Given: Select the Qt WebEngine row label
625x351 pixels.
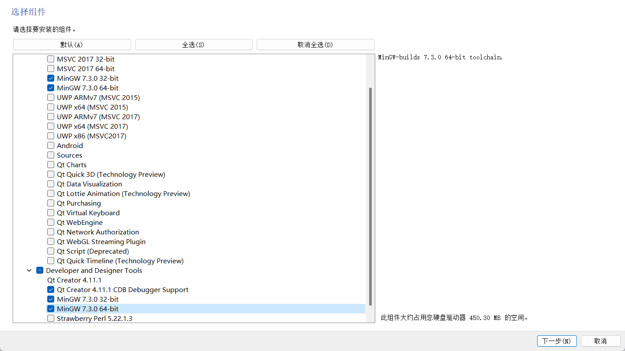Looking at the screenshot, I should click(80, 222).
